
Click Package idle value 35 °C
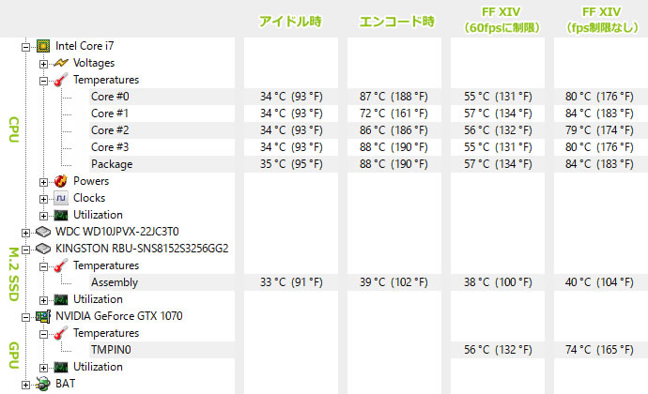tap(291, 164)
